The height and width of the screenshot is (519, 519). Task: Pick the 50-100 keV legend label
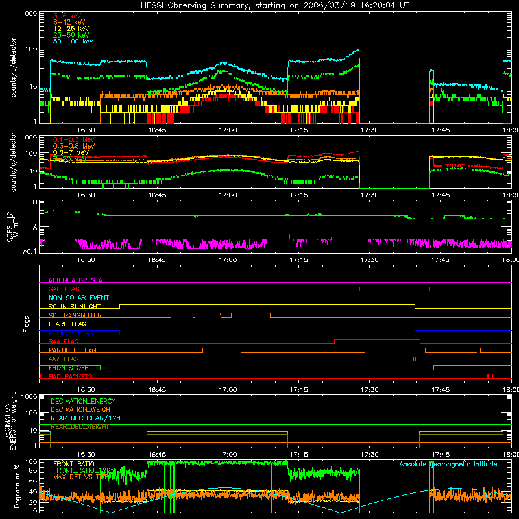click(x=73, y=42)
